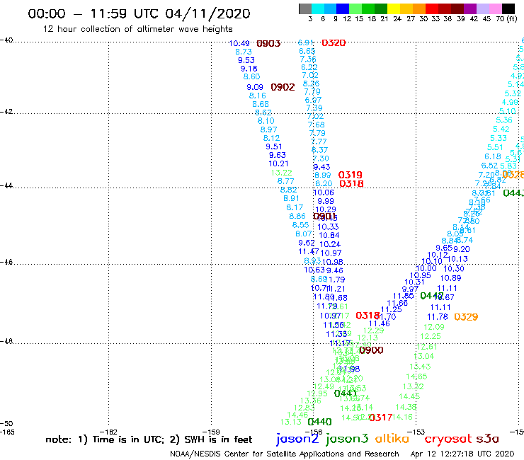Select the yellow 21-24 ft legend swatch
524x460 pixels.
tap(394, 8)
